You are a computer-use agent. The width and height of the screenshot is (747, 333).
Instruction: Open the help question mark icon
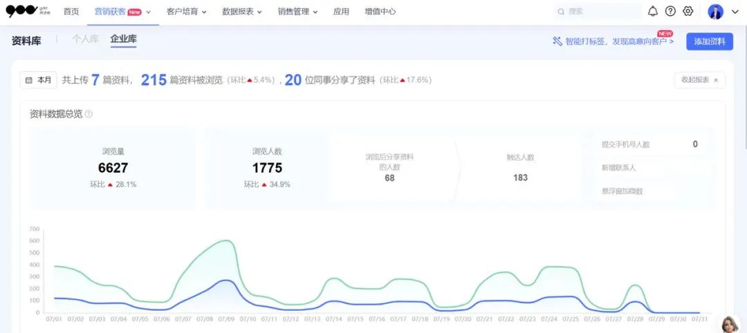[x=670, y=11]
